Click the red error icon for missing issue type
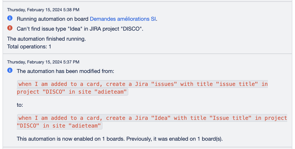 [10, 28]
